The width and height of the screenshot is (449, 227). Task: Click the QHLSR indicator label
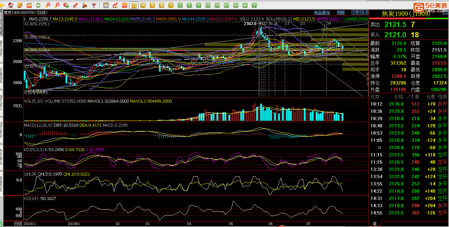(30, 174)
